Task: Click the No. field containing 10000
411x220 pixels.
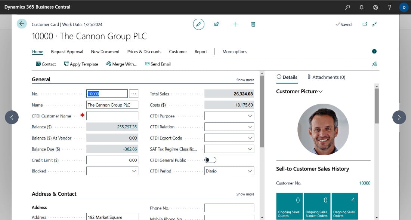Action: point(107,94)
